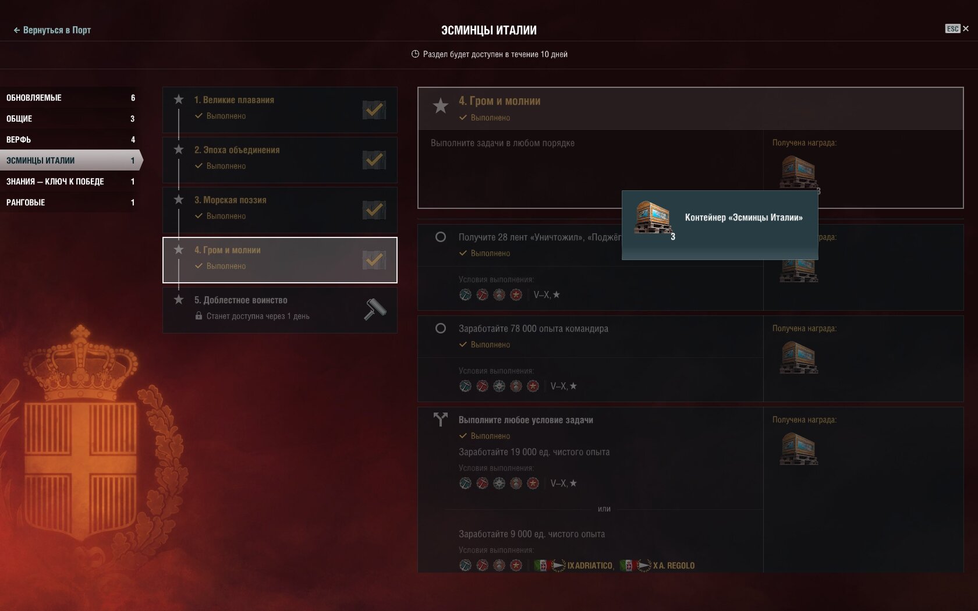Click the fork icon next to Выполните любое условие задачи
Image resolution: width=978 pixels, height=611 pixels.
(x=441, y=420)
